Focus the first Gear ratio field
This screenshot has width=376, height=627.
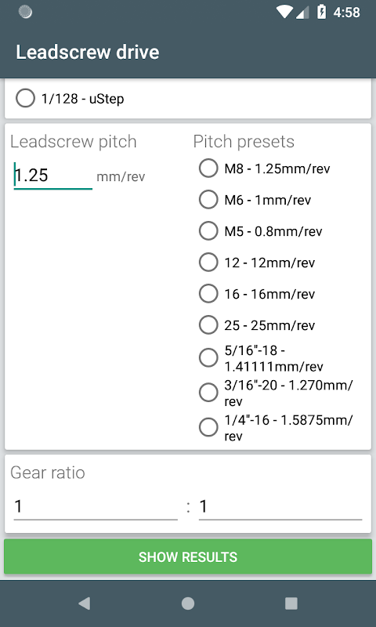coord(96,506)
